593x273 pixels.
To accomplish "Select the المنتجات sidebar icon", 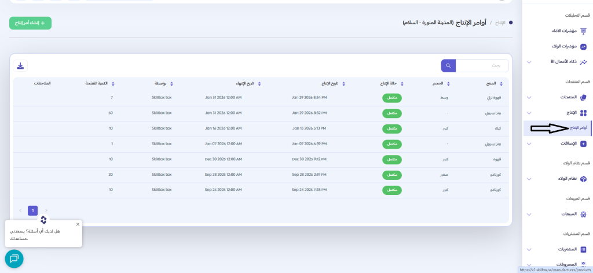I will point(583,97).
